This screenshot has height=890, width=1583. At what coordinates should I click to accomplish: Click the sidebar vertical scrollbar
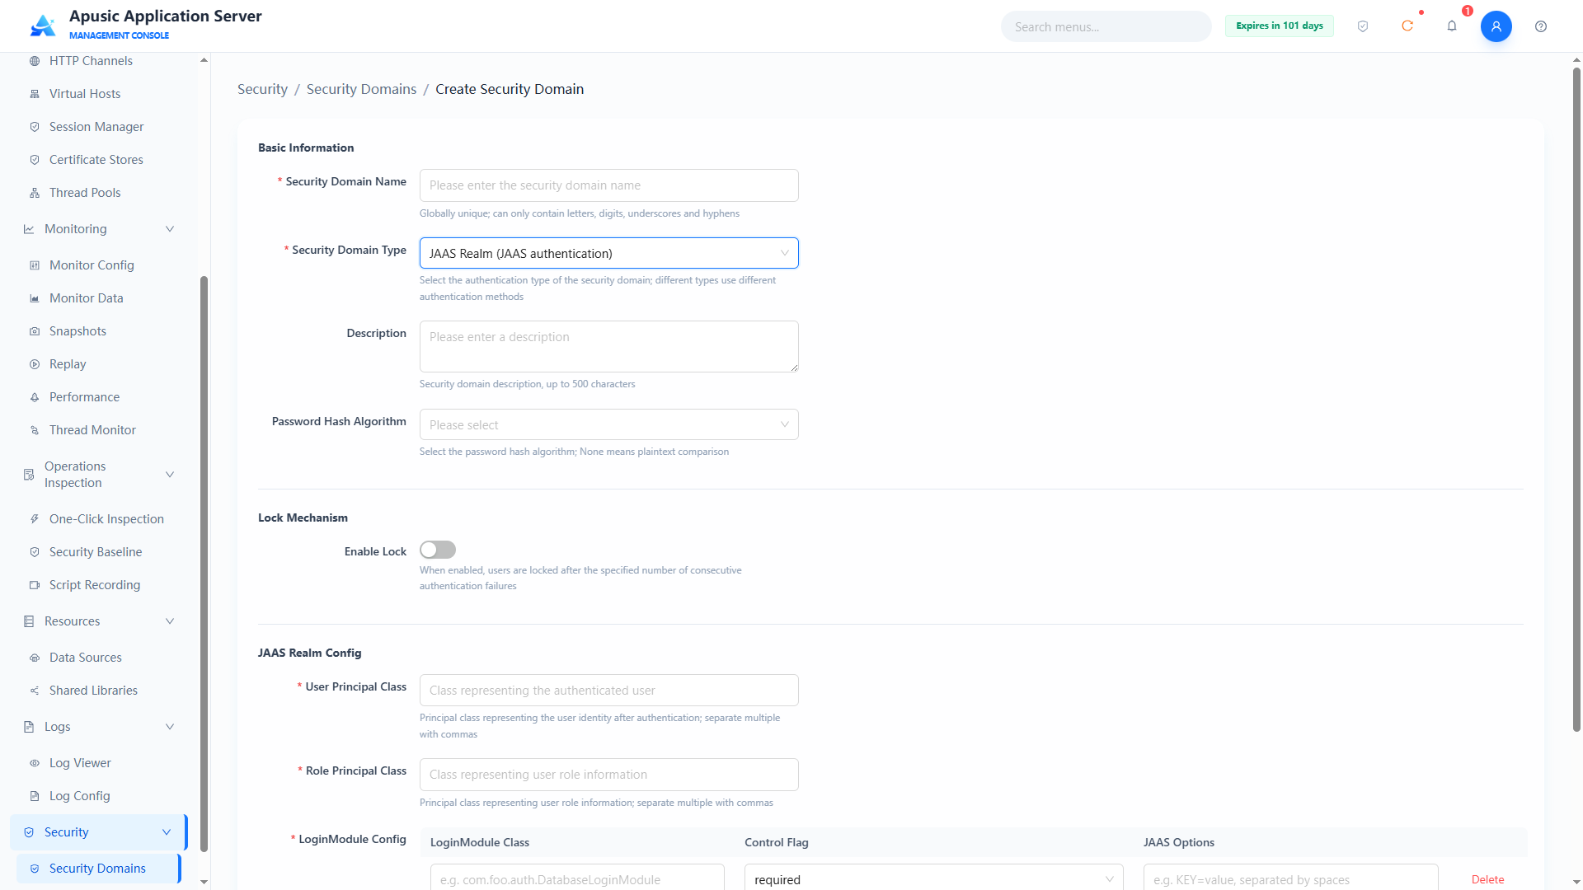point(204,564)
